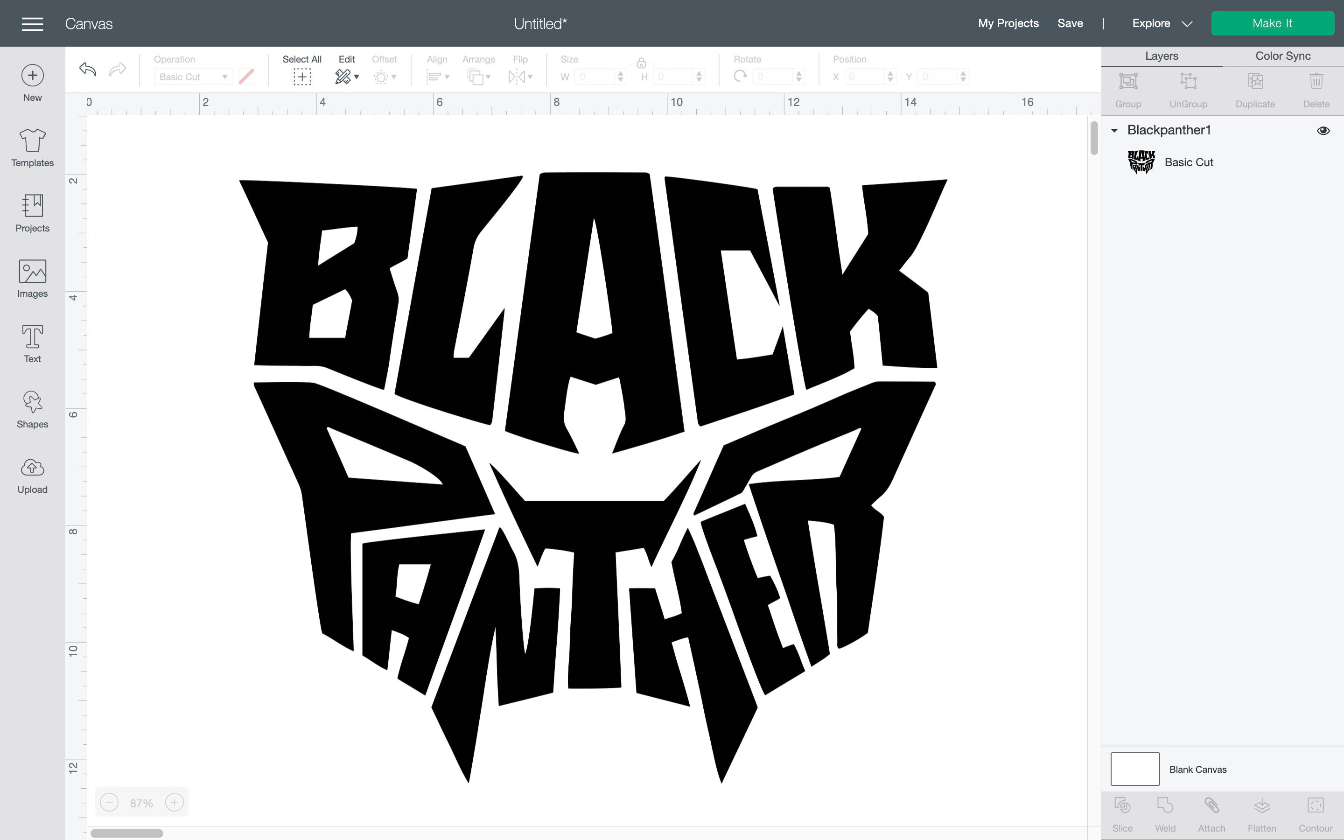Switch to the Color Sync tab
Image resolution: width=1344 pixels, height=840 pixels.
point(1283,56)
